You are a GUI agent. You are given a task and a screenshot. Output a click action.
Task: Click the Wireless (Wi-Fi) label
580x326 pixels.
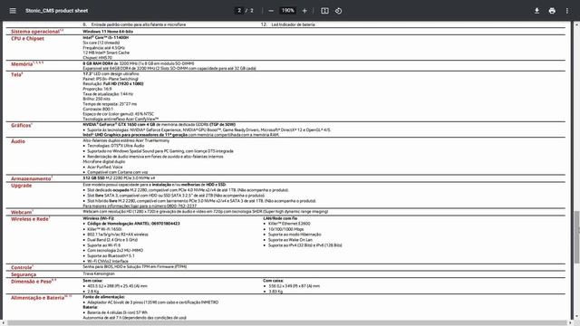99,218
